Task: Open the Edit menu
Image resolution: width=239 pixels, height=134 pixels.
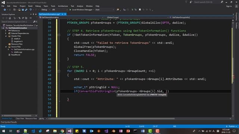Action: (x=9, y=6)
